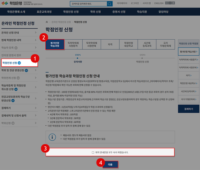
Task: Switch to the 자격 tab
Action: coord(110,45)
